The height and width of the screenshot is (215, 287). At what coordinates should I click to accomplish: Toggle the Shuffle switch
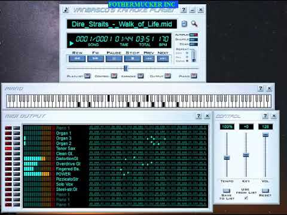click(194, 39)
